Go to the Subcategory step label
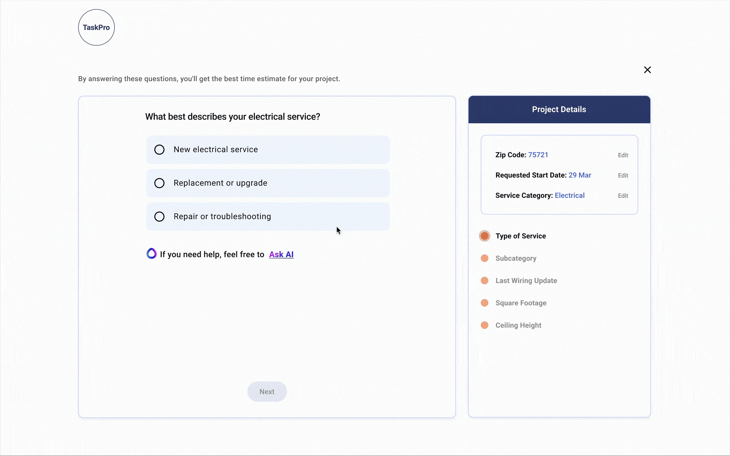Viewport: 730px width, 456px height. 516,258
